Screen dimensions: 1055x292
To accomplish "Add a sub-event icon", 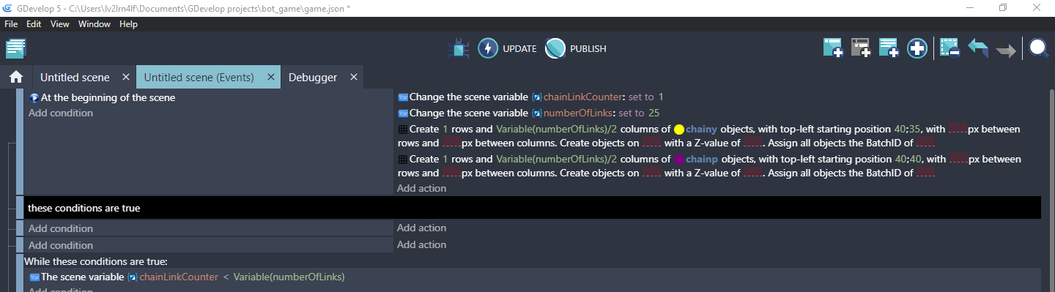I will 861,49.
